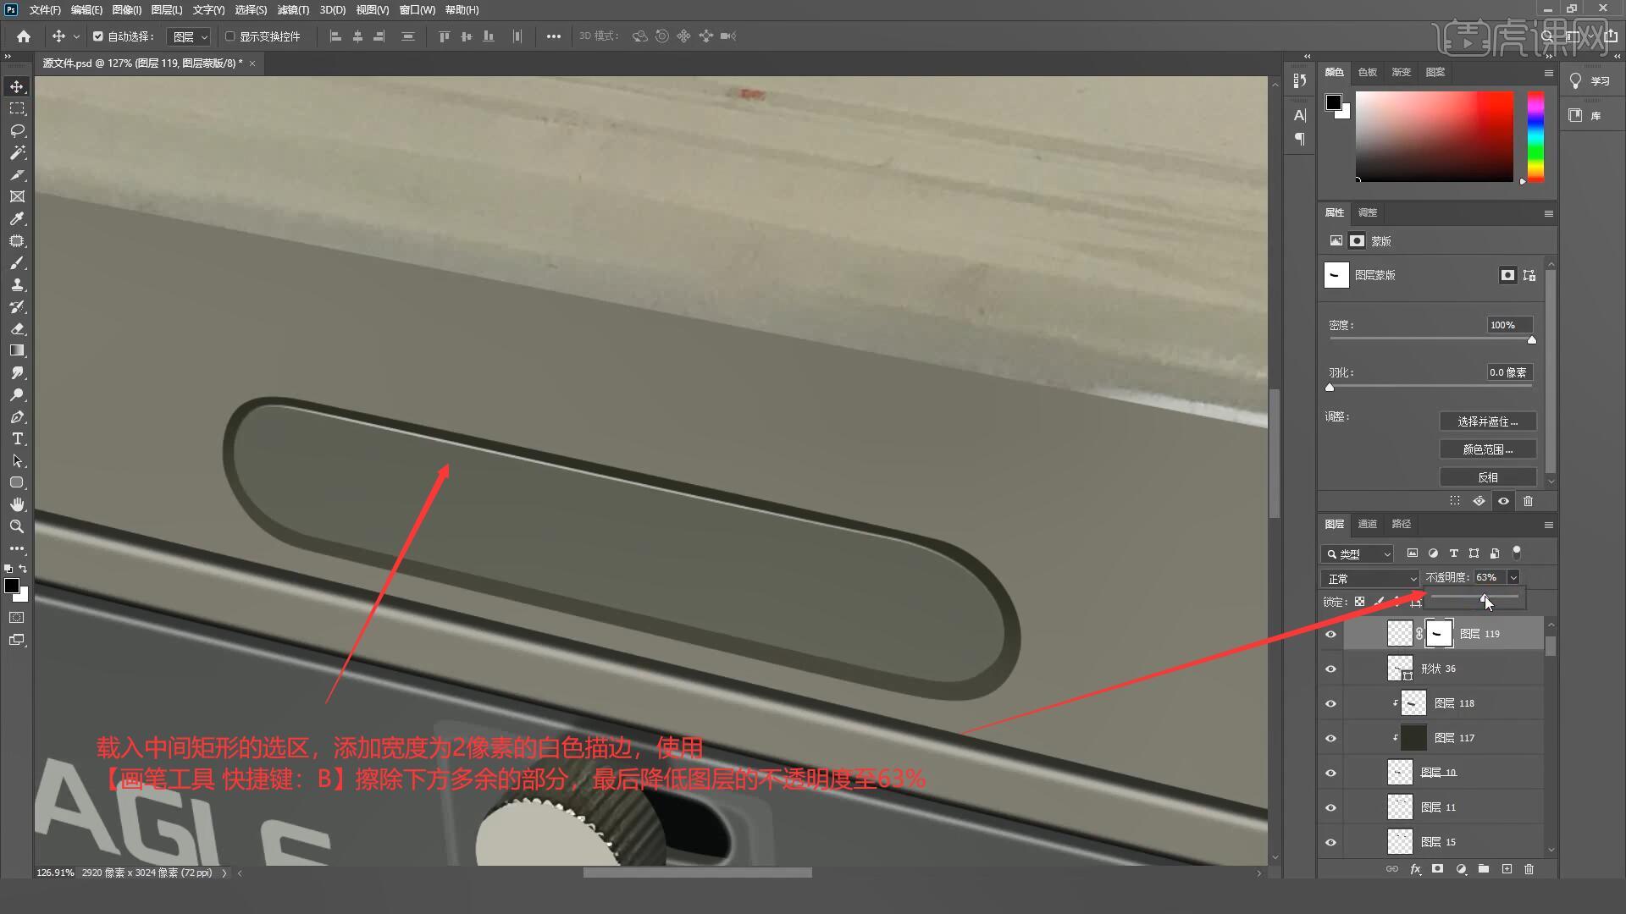The height and width of the screenshot is (914, 1626).
Task: Add layer style with fx icon
Action: click(x=1415, y=869)
